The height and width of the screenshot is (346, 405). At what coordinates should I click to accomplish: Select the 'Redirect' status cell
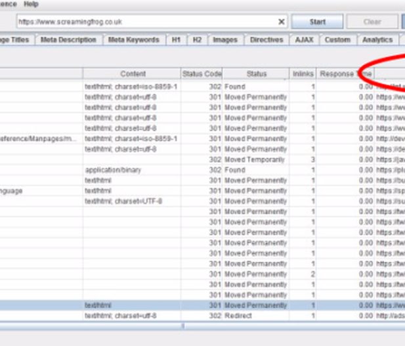point(256,316)
